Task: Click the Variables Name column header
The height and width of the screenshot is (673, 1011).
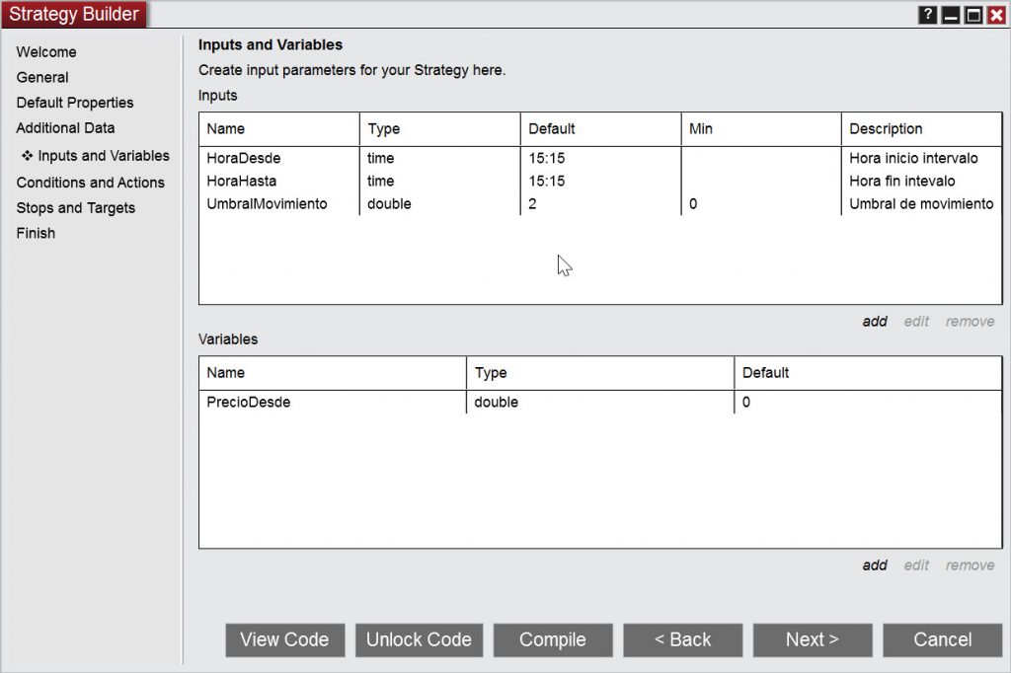Action: pyautogui.click(x=333, y=373)
